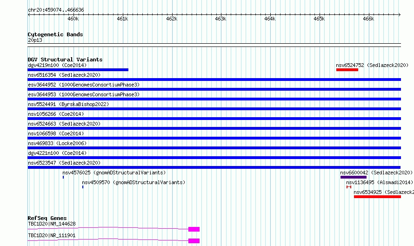Open the nsv1066598 (Coe2014) label

coord(56,133)
